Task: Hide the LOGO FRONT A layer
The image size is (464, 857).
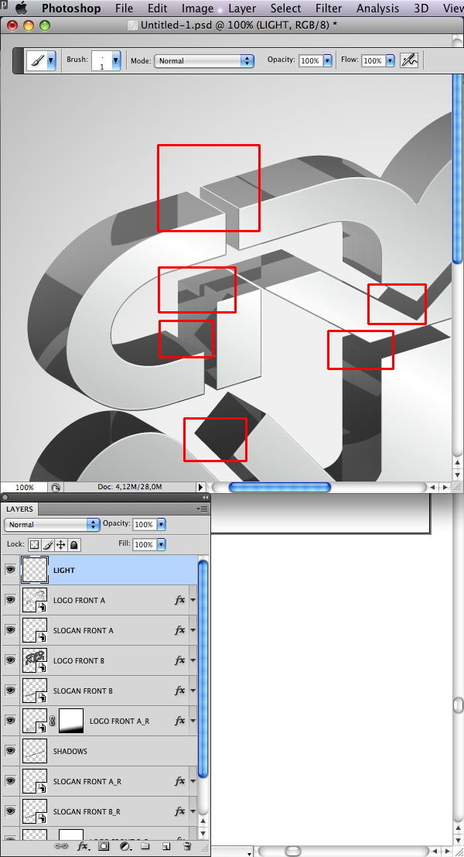Action: [x=10, y=600]
